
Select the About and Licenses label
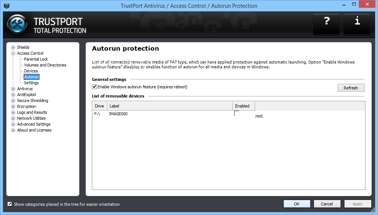pos(34,130)
